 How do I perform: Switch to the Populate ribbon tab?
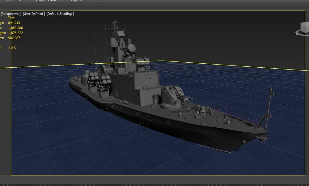click(x=78, y=1)
